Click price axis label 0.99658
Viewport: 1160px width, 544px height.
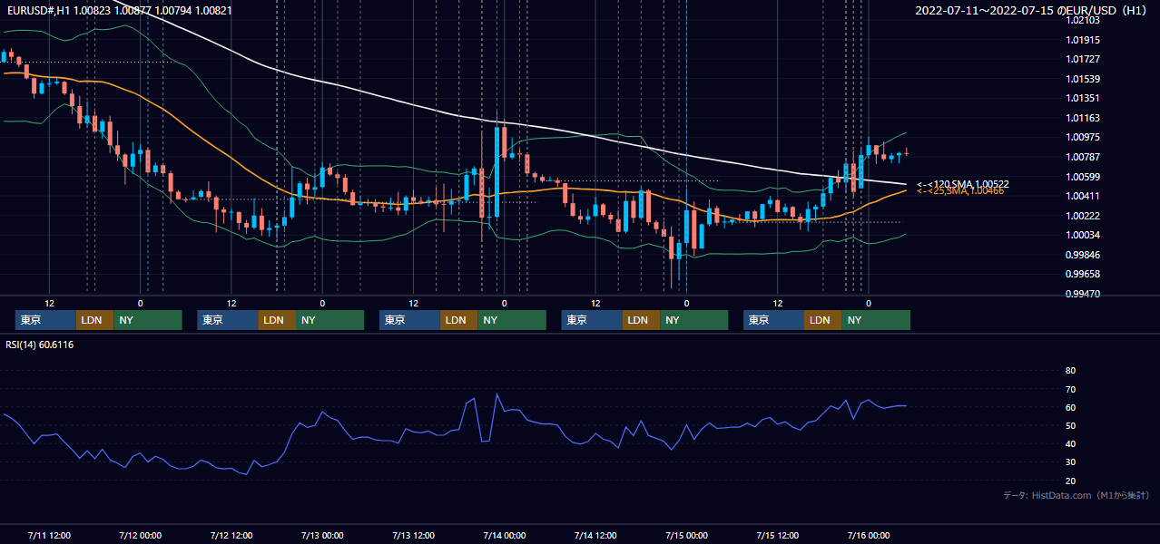[x=1083, y=274]
